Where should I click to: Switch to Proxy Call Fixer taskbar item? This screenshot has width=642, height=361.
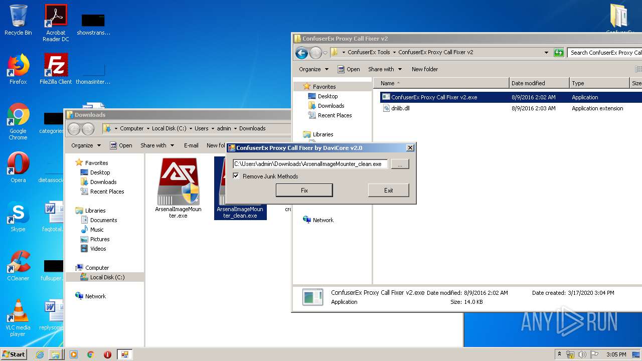pyautogui.click(x=124, y=354)
